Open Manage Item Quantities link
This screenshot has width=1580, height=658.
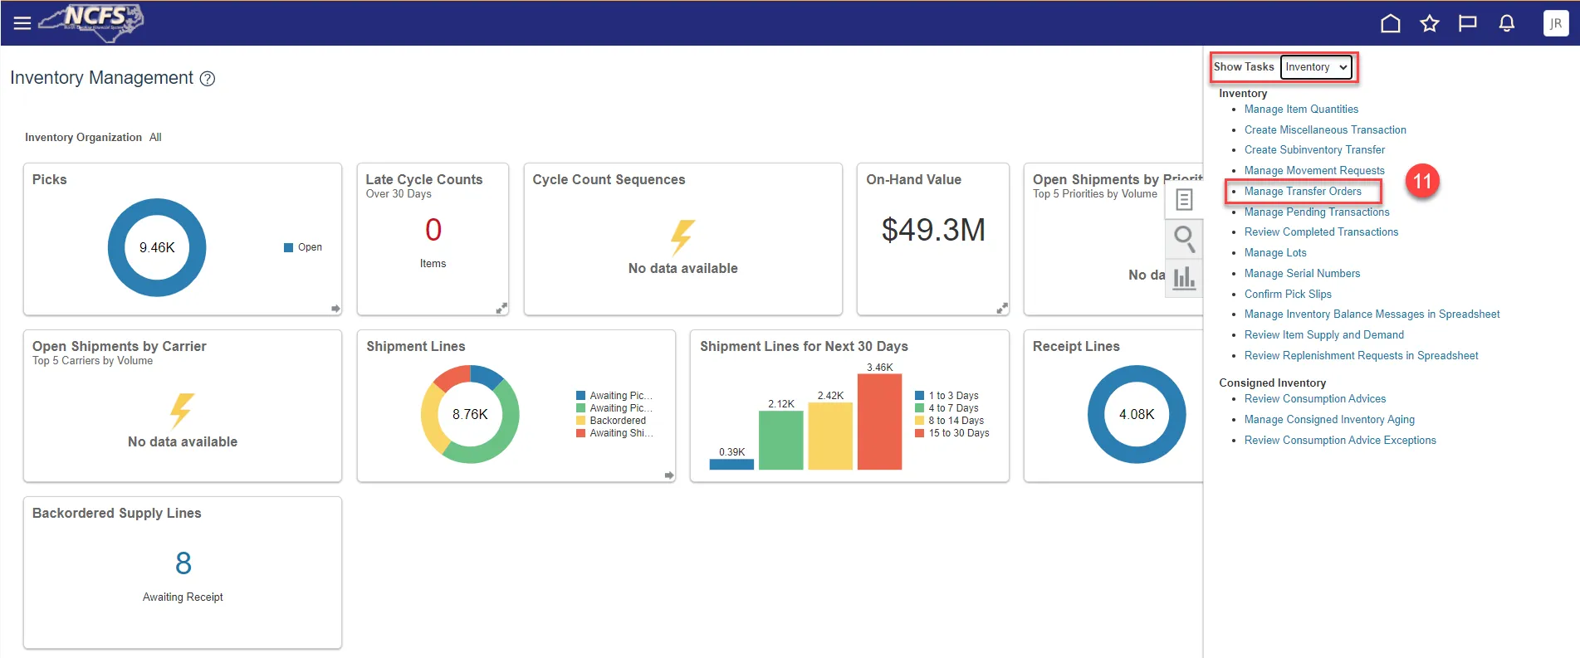pyautogui.click(x=1301, y=110)
